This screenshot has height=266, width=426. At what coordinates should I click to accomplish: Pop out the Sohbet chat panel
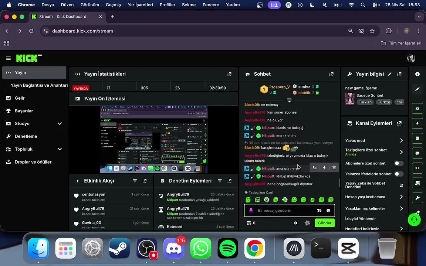[x=331, y=74]
